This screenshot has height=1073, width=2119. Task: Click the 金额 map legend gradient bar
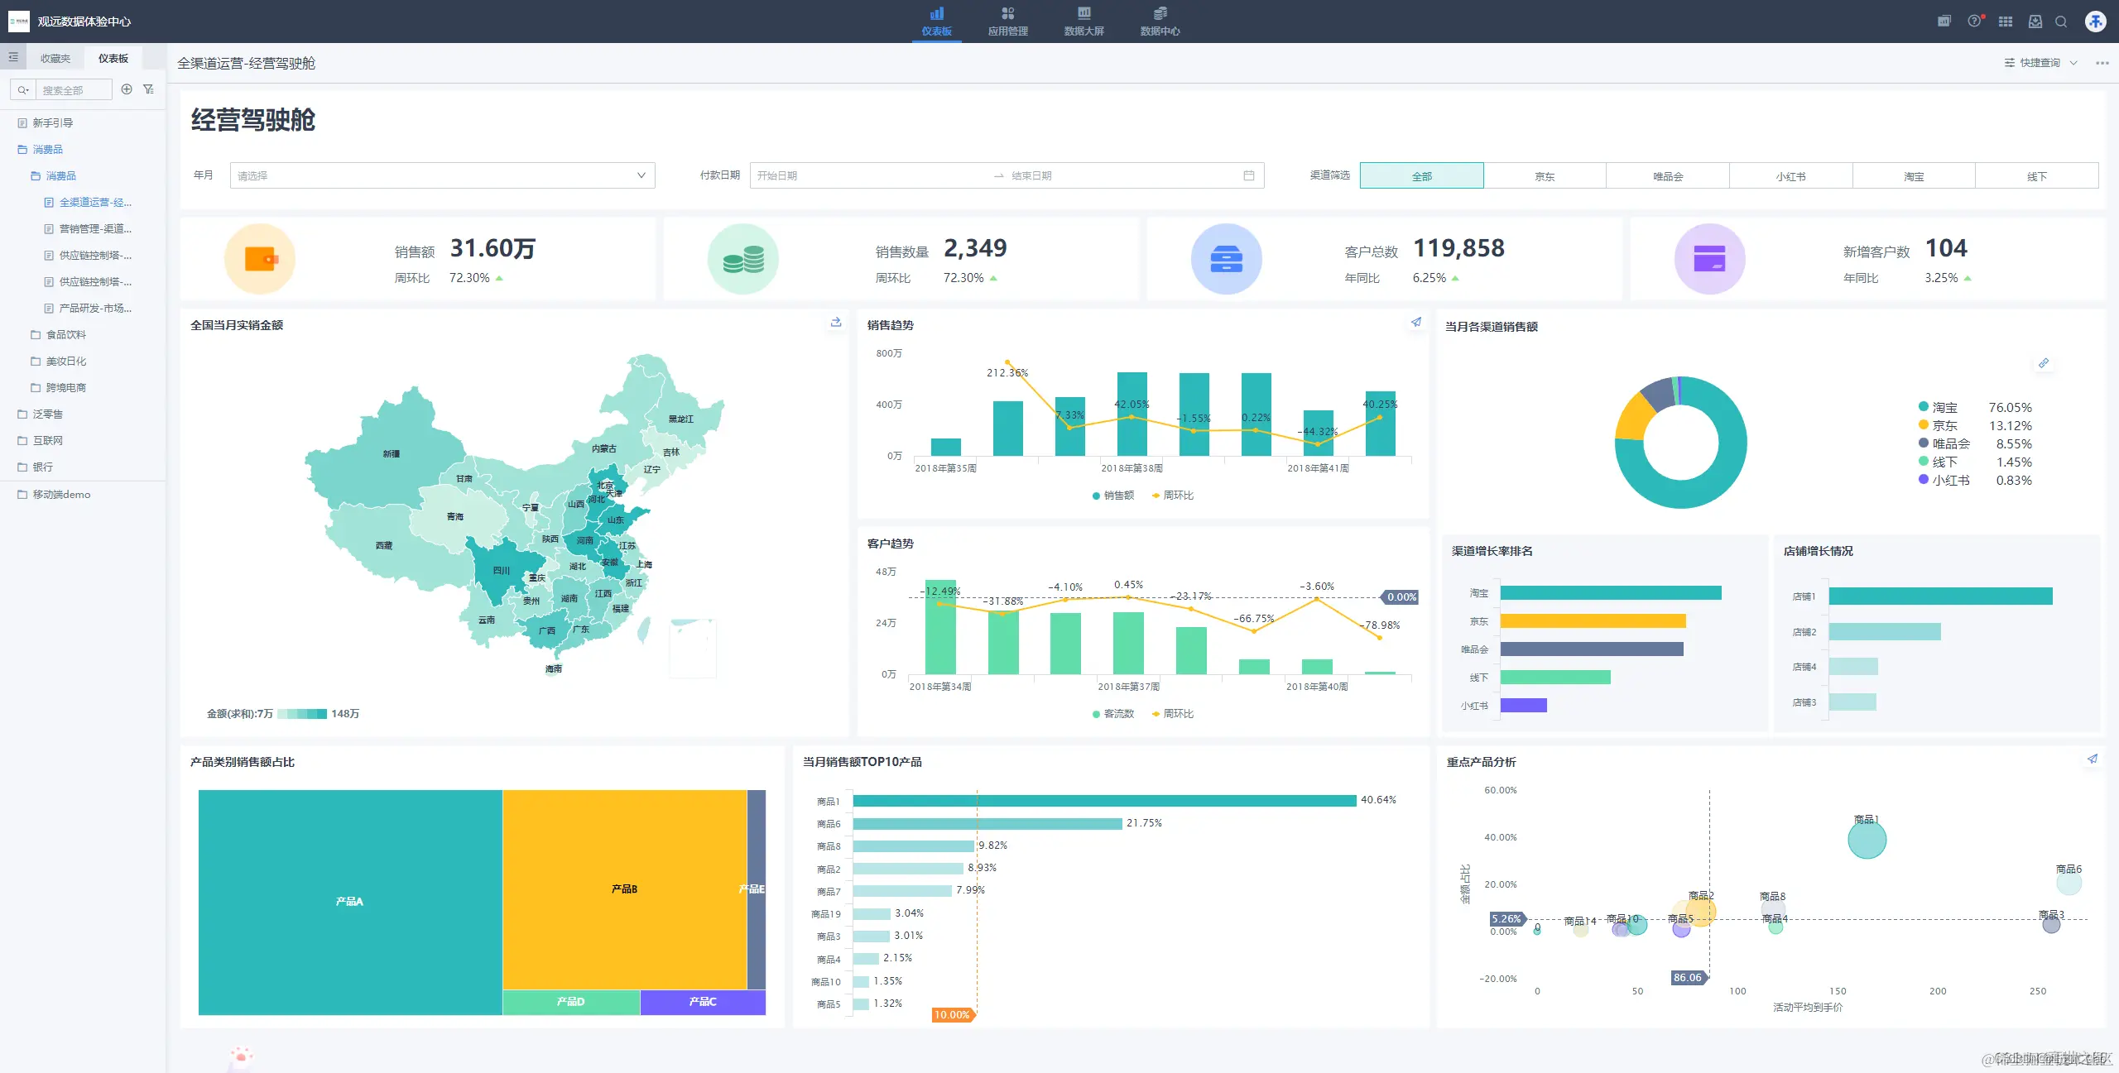(x=301, y=714)
